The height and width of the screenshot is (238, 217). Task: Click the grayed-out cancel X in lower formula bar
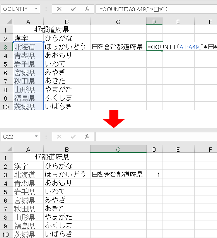point(59,137)
